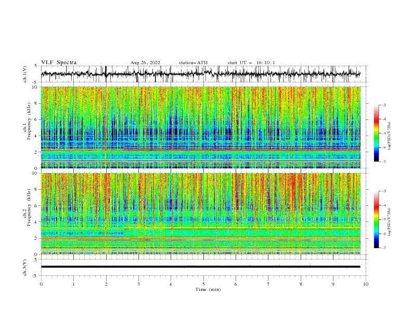Viewport: 412px width, 319px height.
Task: Click the "-3" tick on the ch.2 color bar
Action: point(383,191)
